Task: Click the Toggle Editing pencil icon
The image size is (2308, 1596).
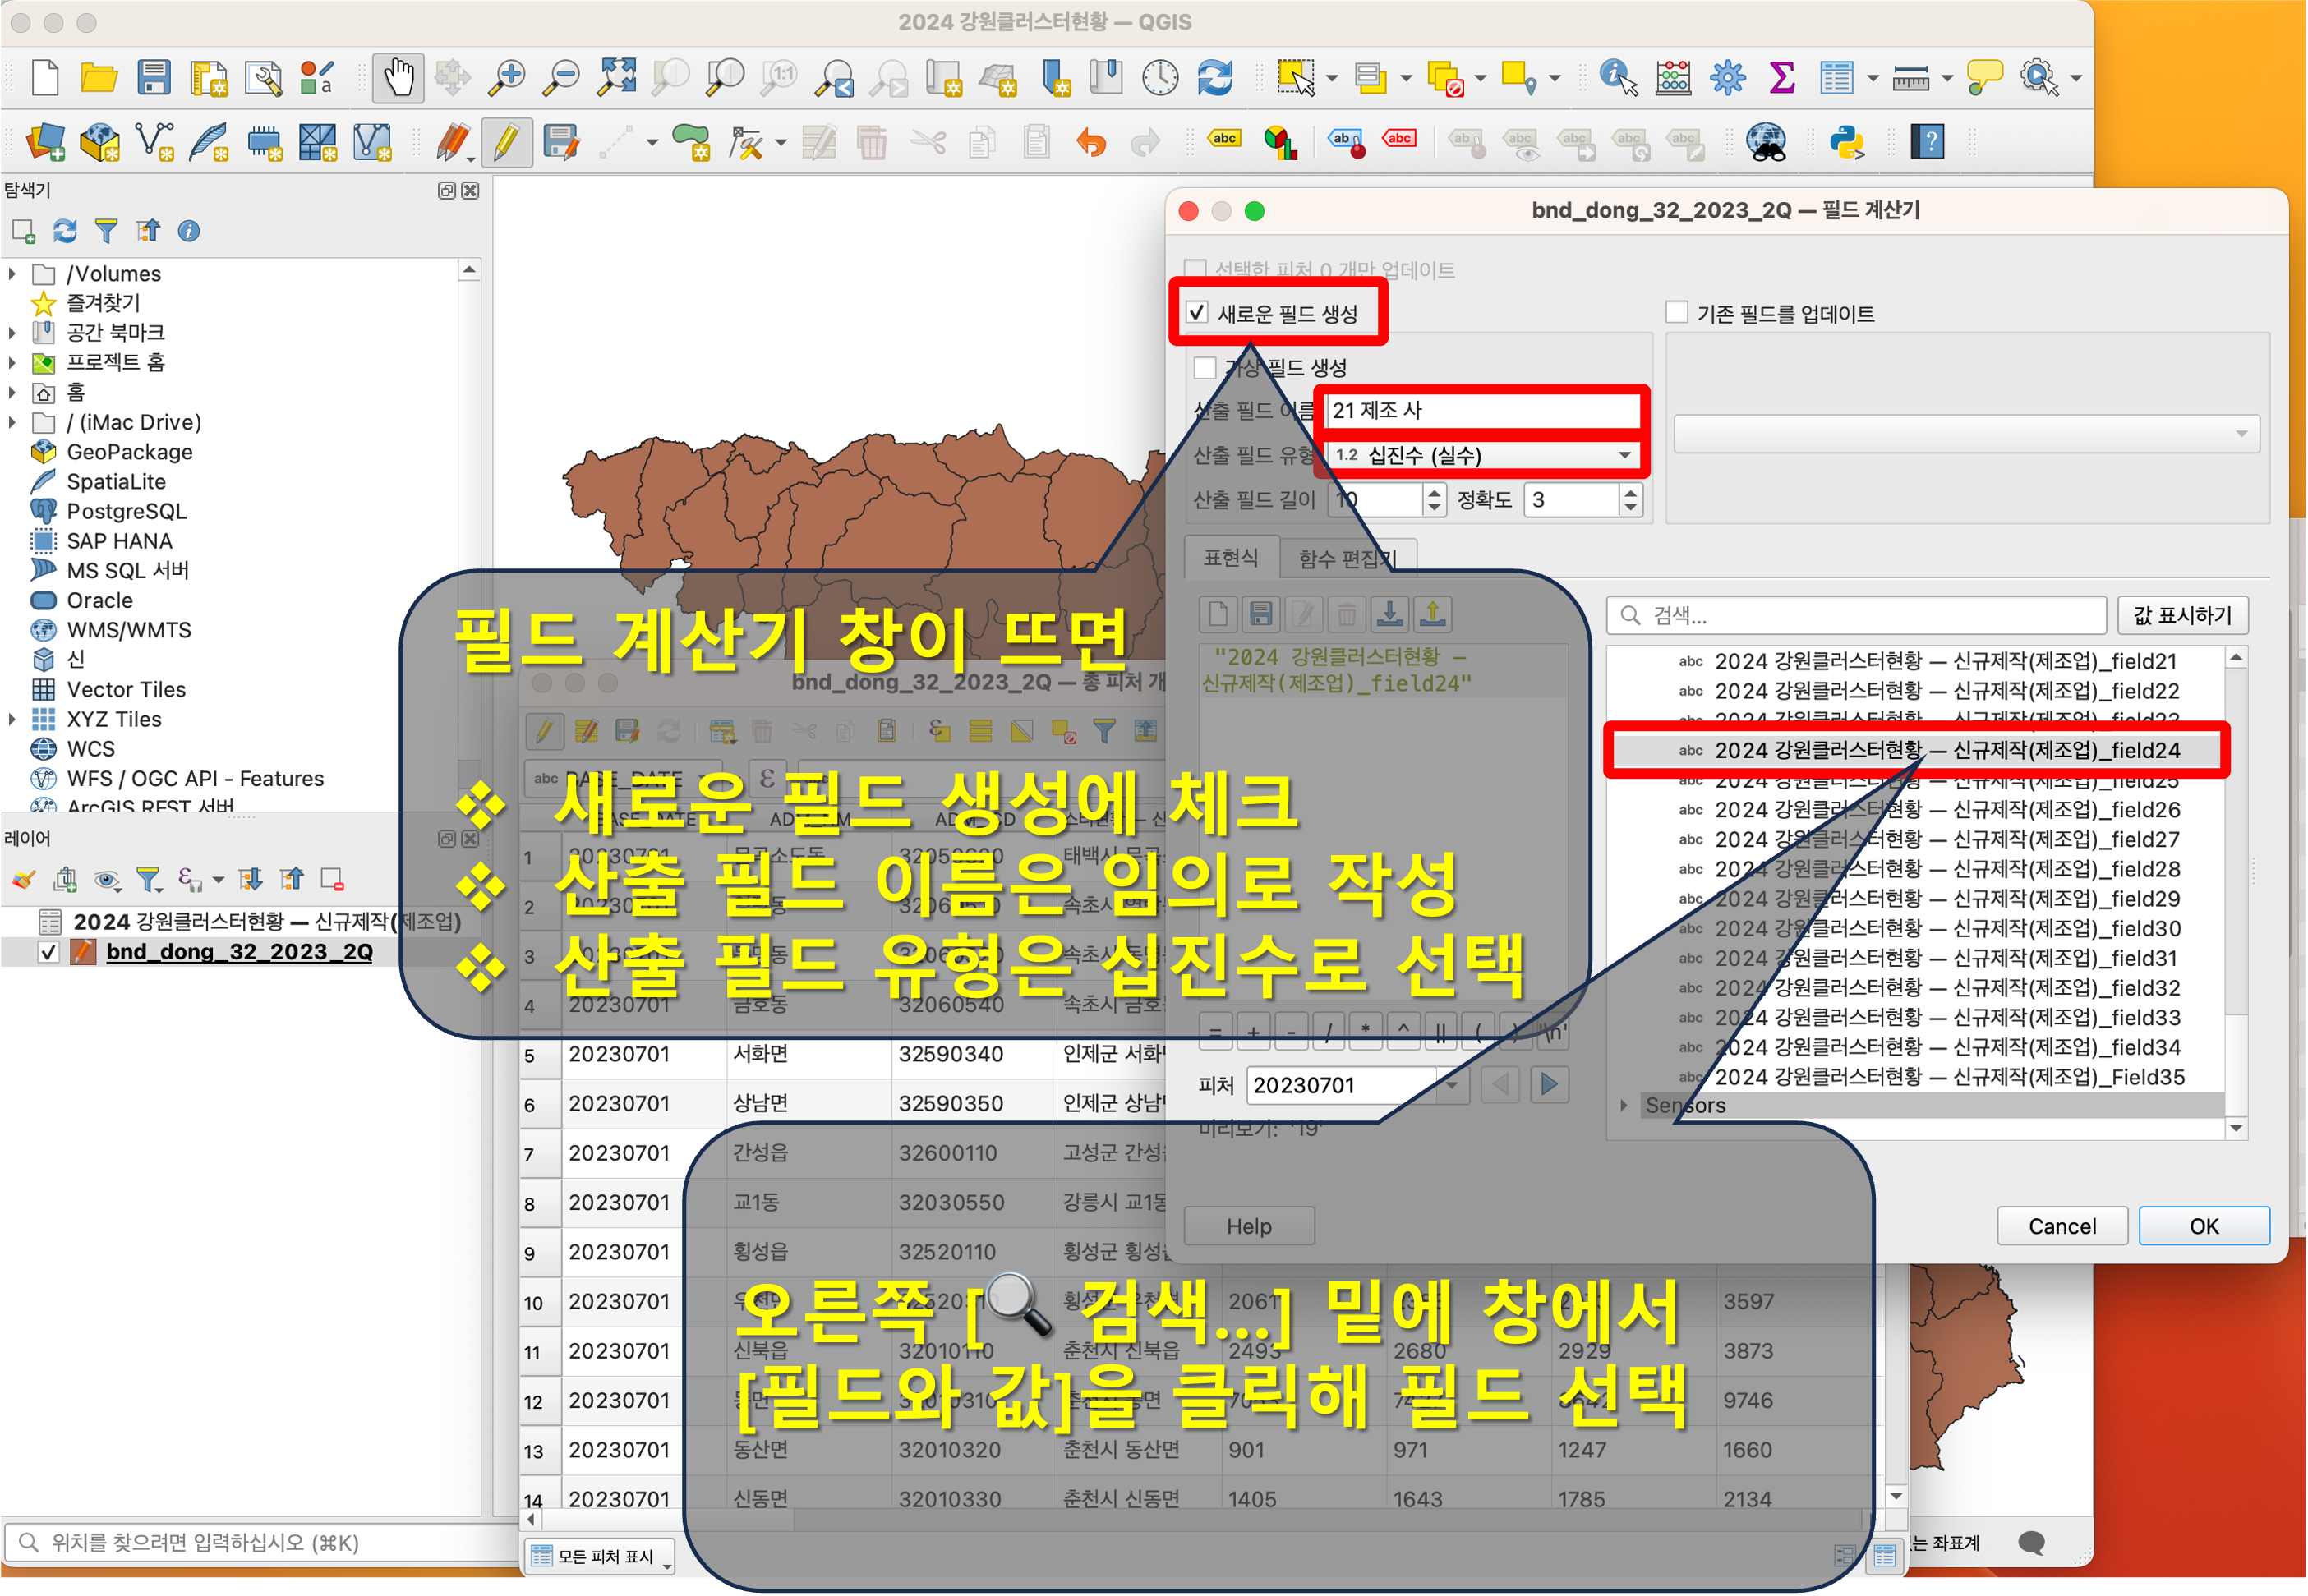Action: point(506,142)
